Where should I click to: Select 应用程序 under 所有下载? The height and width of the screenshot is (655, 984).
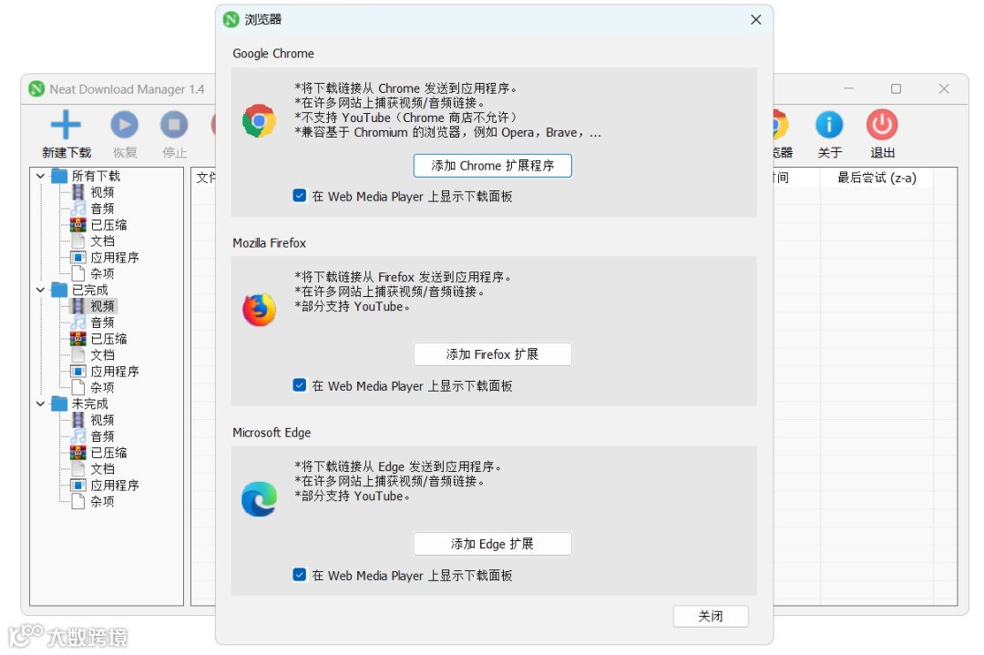coord(114,257)
